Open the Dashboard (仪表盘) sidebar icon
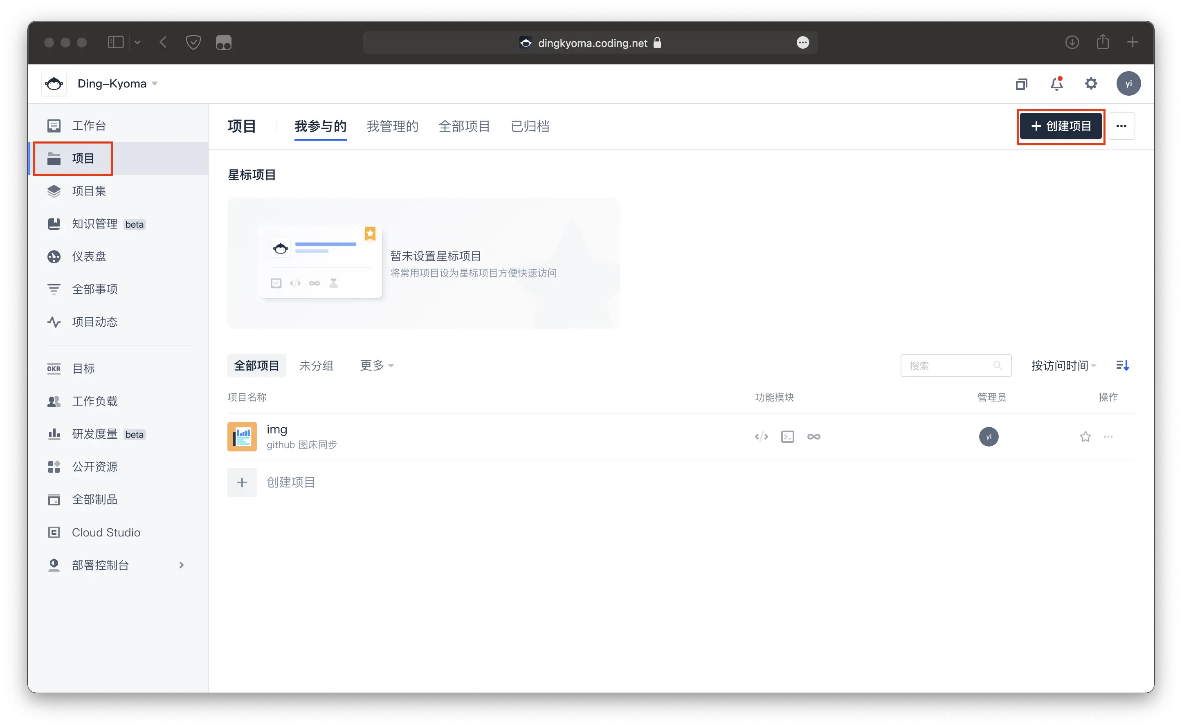This screenshot has height=727, width=1182. pos(54,257)
